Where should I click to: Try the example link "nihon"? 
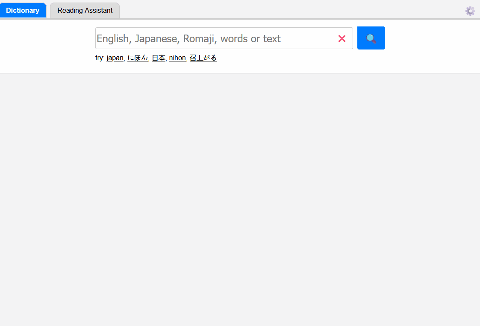click(177, 58)
